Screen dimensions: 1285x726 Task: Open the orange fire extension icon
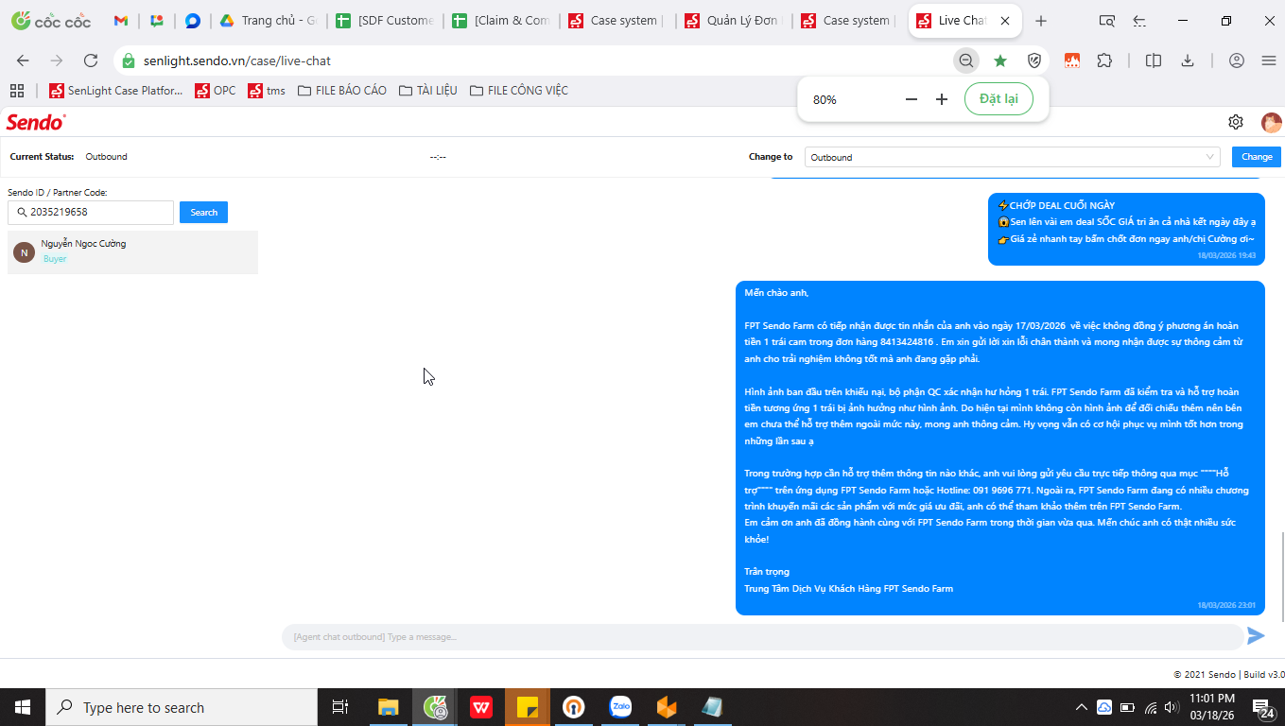click(1072, 60)
